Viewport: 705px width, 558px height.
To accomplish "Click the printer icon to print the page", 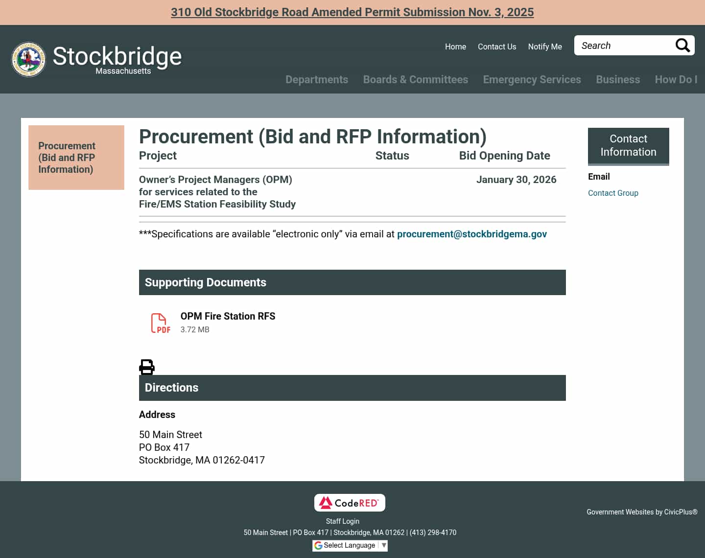I will point(146,367).
